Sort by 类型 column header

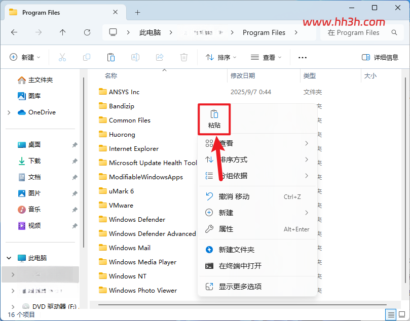click(310, 76)
